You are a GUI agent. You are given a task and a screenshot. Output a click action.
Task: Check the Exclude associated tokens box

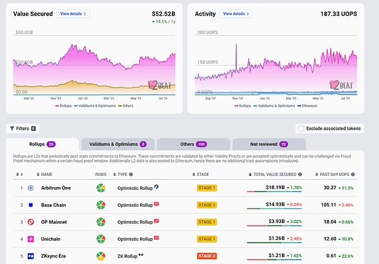[x=301, y=128]
